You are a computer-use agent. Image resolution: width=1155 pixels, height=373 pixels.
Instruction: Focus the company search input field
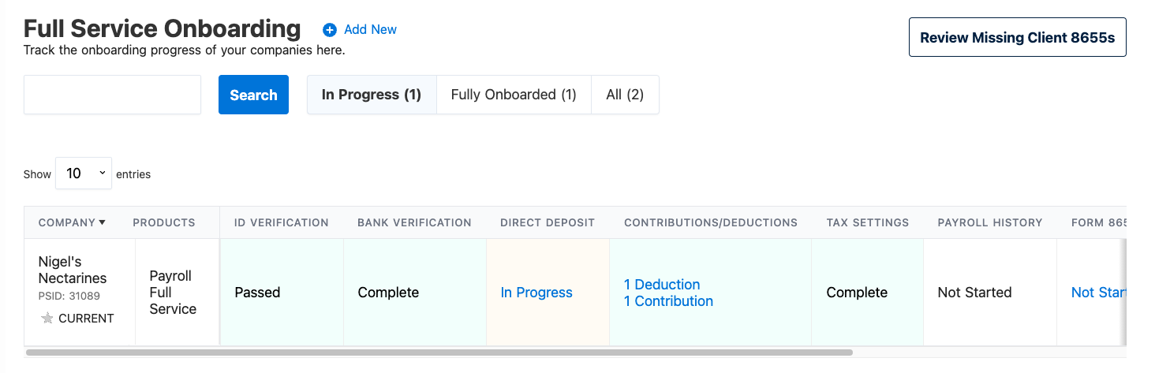[113, 95]
